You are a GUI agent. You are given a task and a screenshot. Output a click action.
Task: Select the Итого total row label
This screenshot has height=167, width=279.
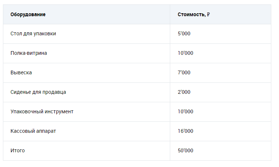(18, 151)
